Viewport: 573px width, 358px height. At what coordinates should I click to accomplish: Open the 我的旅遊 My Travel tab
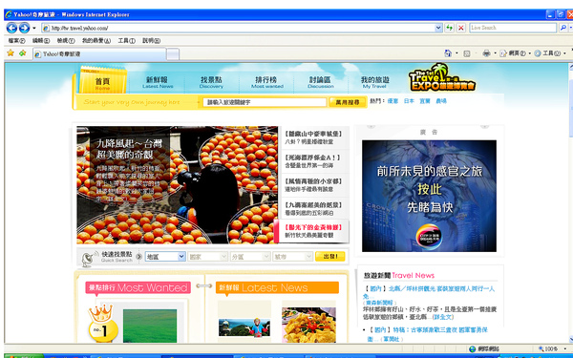coord(375,82)
